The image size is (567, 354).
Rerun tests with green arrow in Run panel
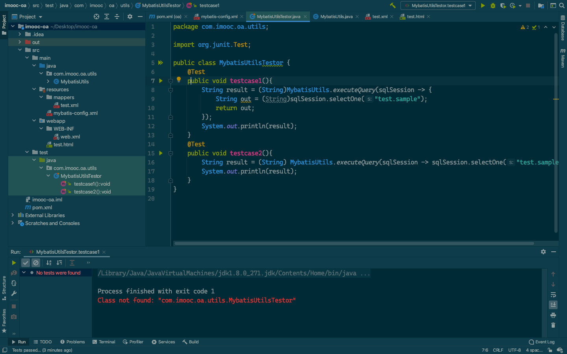(14, 263)
